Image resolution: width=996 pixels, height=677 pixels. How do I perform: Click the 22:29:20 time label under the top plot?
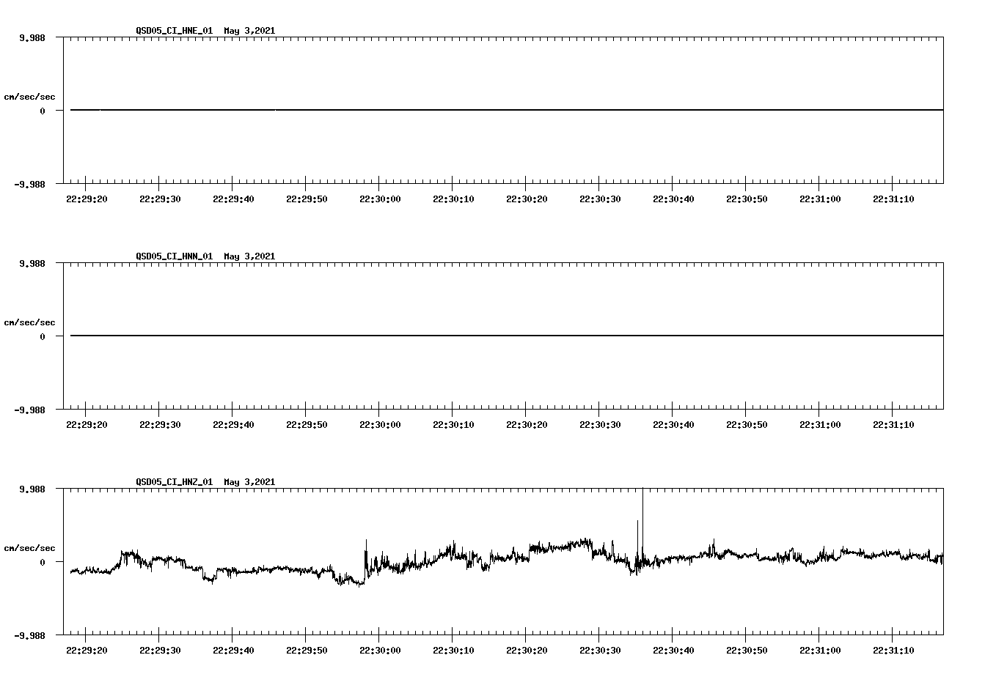click(86, 197)
